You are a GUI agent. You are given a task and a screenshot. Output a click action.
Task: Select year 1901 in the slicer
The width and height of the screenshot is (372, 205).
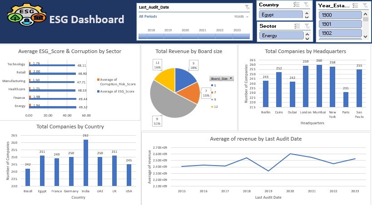coord(340,24)
